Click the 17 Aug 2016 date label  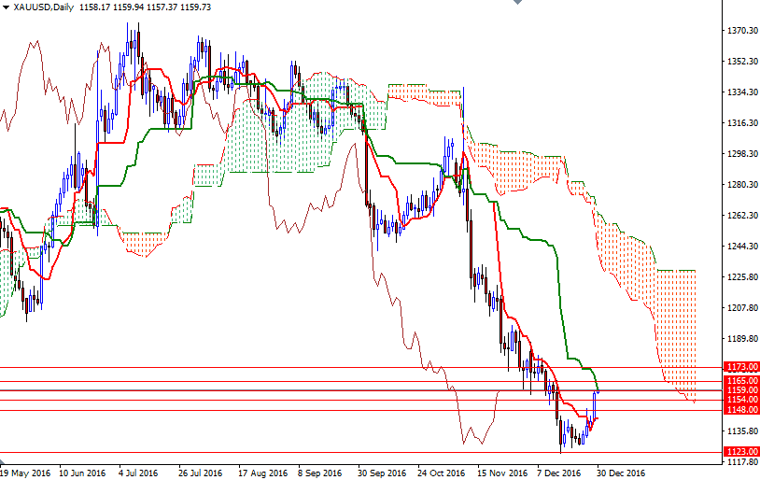click(262, 473)
